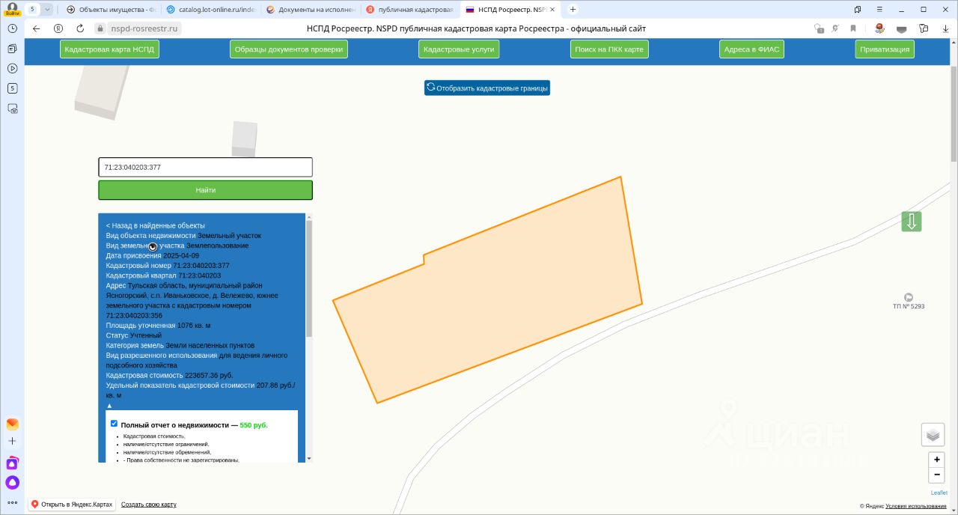Viewport: 958px width, 515px height.
Task: Open the dark tray extension icon
Action: pyautogui.click(x=902, y=28)
